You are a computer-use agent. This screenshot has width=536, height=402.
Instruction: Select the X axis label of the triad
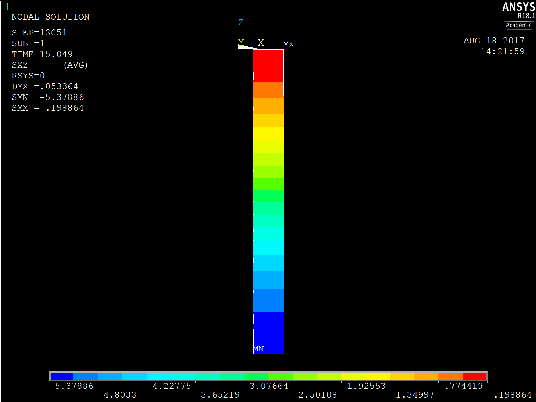click(x=261, y=43)
